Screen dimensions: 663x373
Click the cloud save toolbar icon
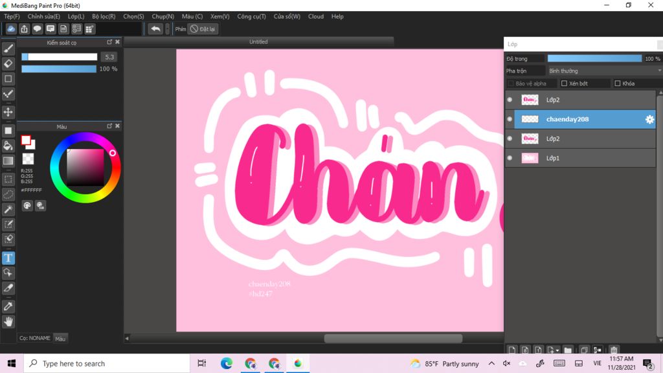[11, 28]
